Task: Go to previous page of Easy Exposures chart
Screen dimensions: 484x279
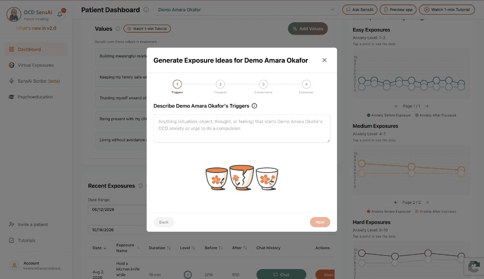Action: tap(397, 106)
